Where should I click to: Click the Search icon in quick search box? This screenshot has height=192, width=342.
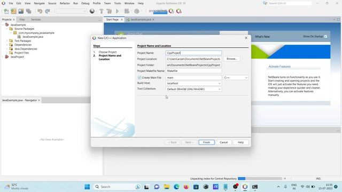coord(265,3)
